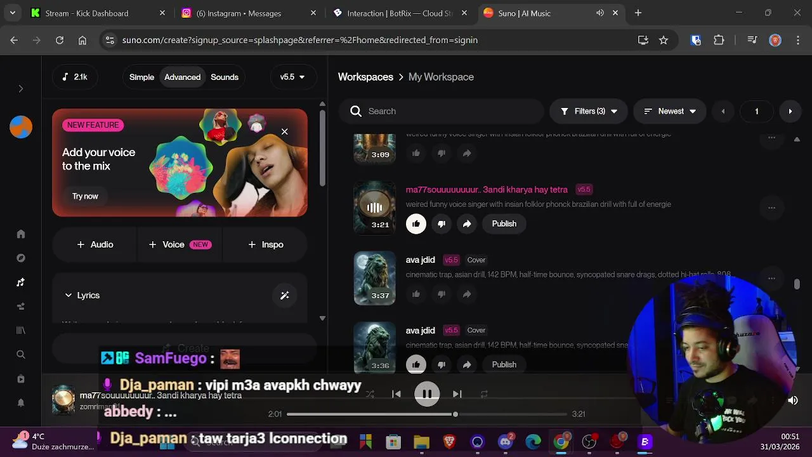
Task: Pause the current song
Action: click(x=427, y=394)
